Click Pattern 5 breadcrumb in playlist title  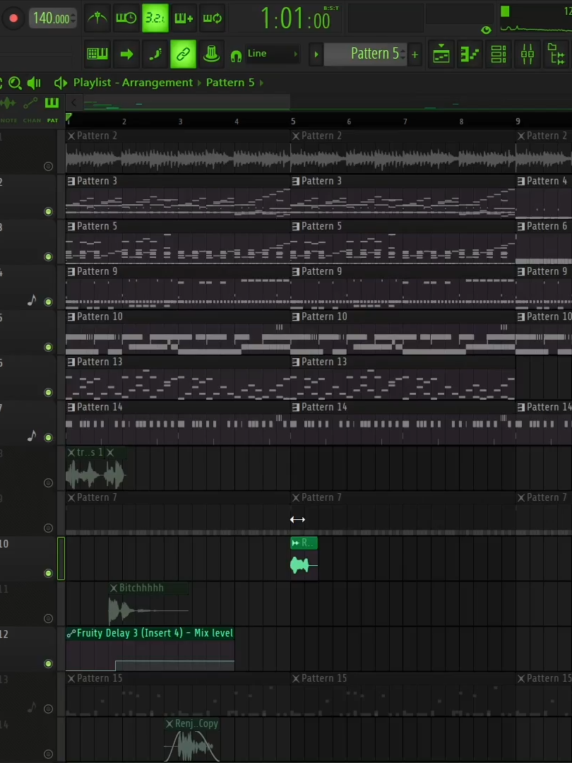[230, 83]
